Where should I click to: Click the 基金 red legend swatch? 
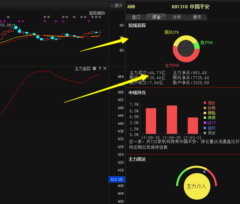205,102
